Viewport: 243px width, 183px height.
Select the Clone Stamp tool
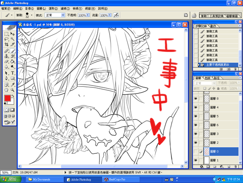coord(6,56)
